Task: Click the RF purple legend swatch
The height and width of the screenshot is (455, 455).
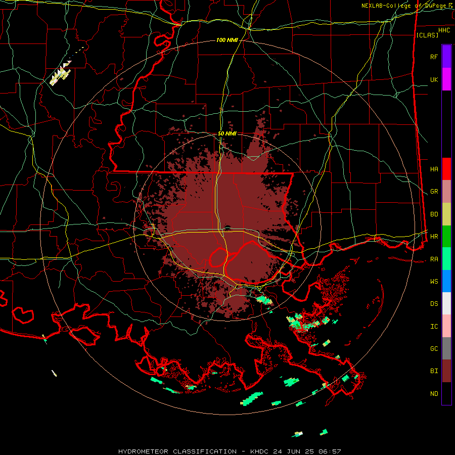Action: pos(446,56)
